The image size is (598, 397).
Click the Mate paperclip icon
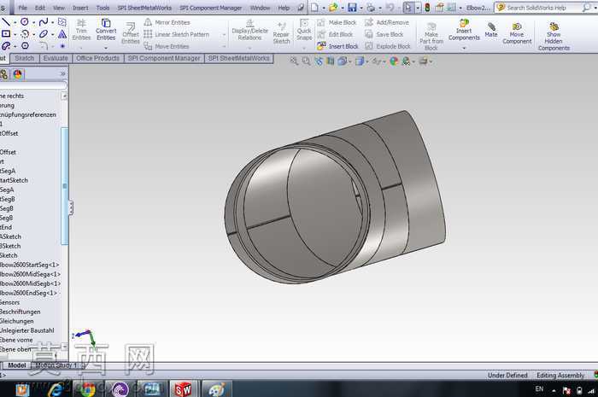click(491, 26)
